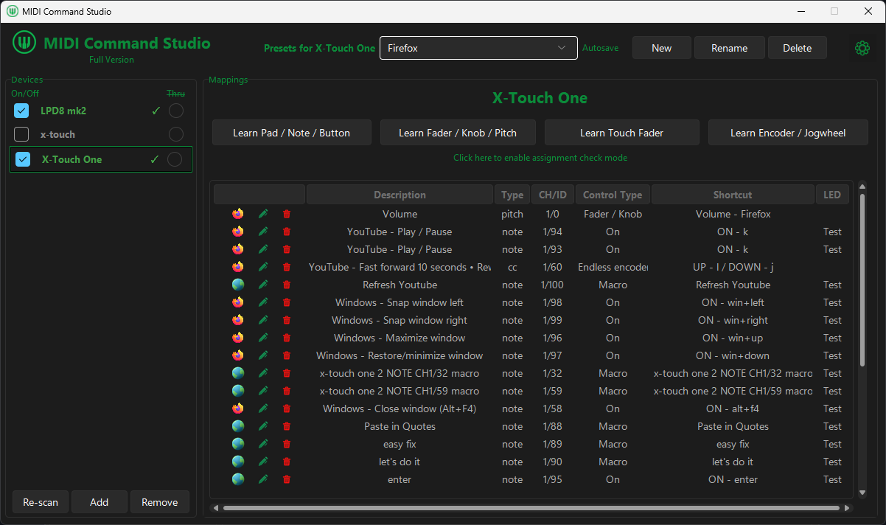This screenshot has width=886, height=525.
Task: Edit the x-touch one CH1/59 macro mapping
Action: pos(263,391)
